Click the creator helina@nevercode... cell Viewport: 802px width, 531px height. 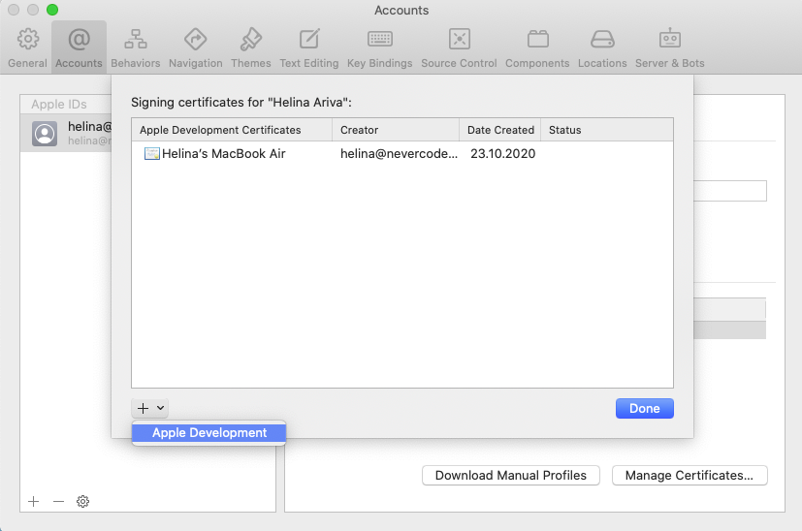(399, 153)
